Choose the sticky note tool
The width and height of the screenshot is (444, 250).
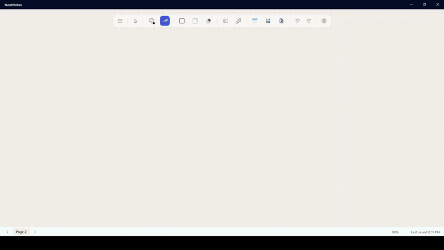pos(195,21)
